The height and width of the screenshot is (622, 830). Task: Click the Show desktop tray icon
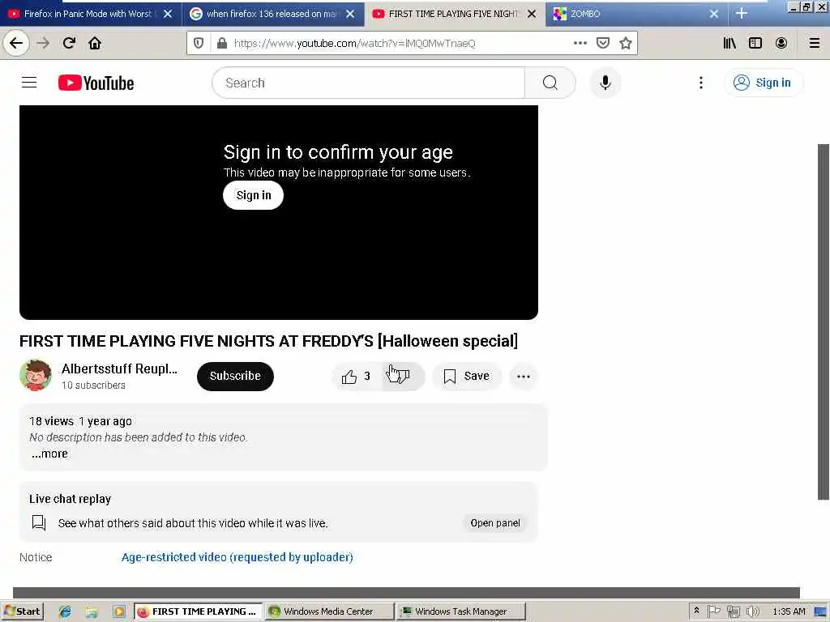click(822, 611)
